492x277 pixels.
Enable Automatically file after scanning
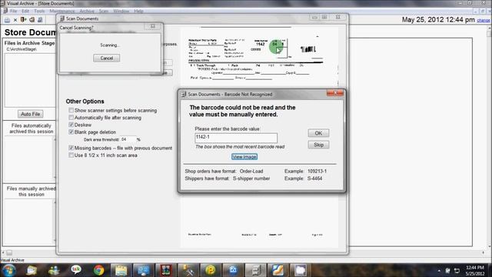[71, 118]
